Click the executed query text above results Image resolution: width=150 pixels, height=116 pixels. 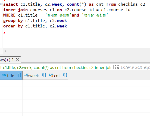click(56, 68)
